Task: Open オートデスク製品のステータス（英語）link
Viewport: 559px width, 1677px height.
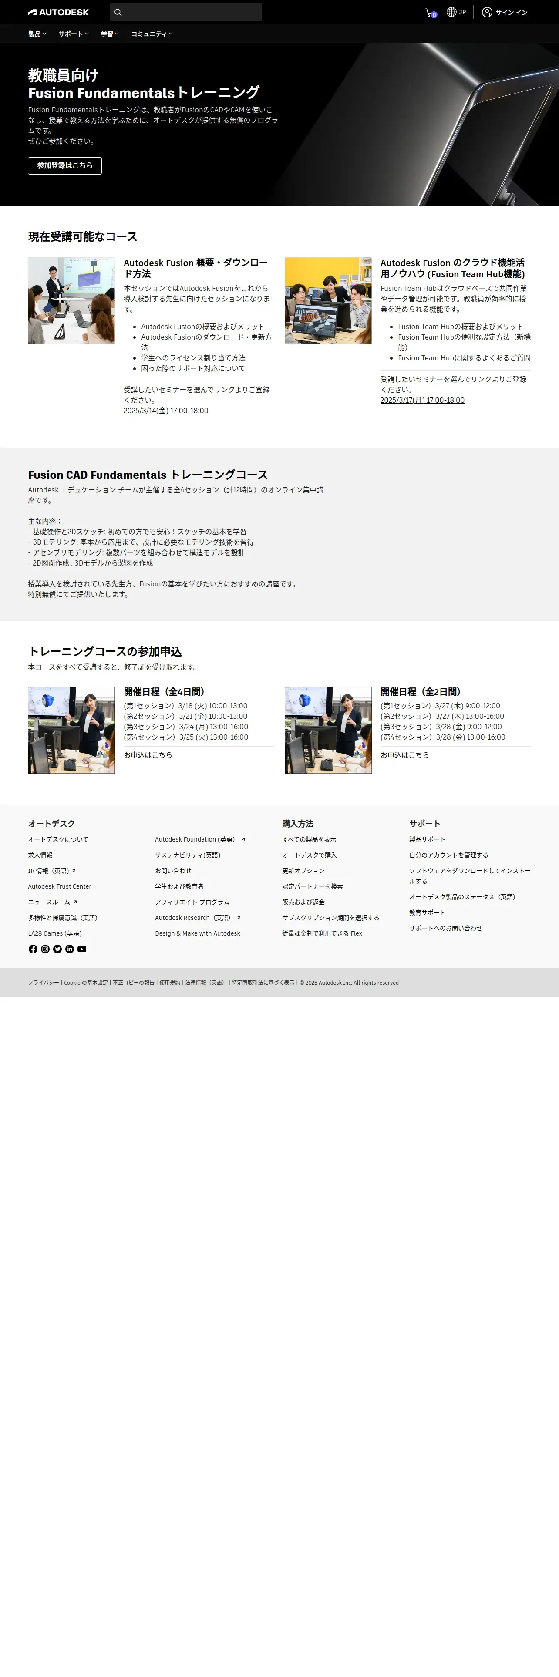Action: (x=463, y=897)
